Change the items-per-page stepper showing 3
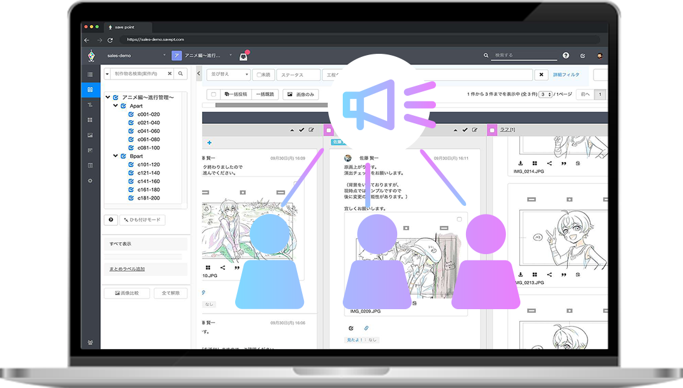 point(545,94)
